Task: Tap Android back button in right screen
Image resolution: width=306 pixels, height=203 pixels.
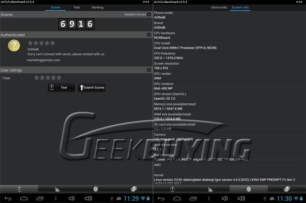Action: 161,199
